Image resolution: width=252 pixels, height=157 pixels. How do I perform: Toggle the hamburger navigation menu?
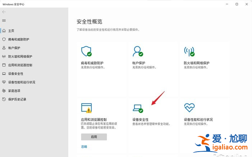point(4,20)
